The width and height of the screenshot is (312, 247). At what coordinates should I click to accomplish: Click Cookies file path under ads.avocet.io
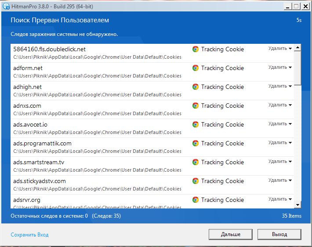[97, 132]
